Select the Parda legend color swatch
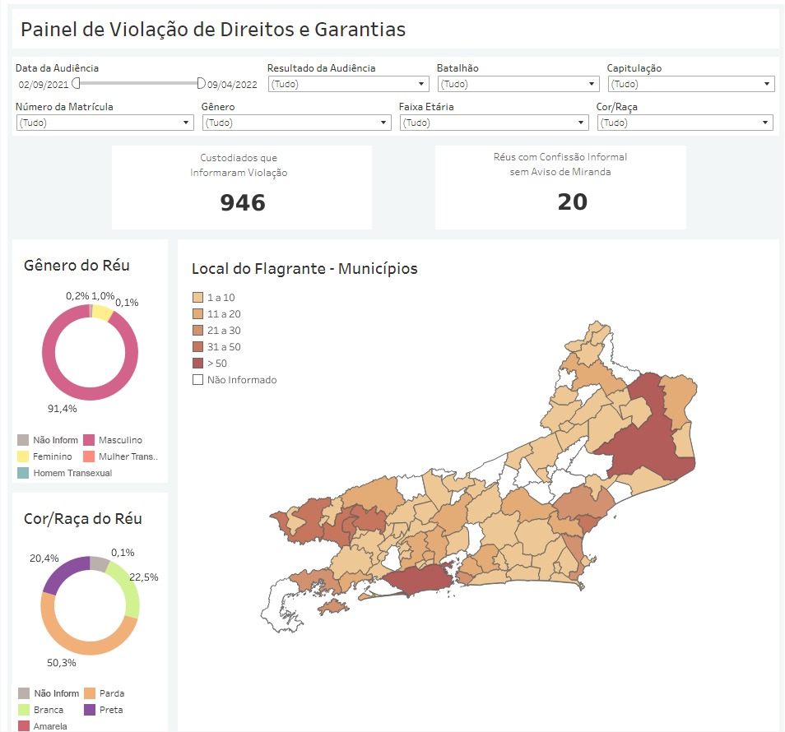785x732 pixels. pyautogui.click(x=87, y=693)
